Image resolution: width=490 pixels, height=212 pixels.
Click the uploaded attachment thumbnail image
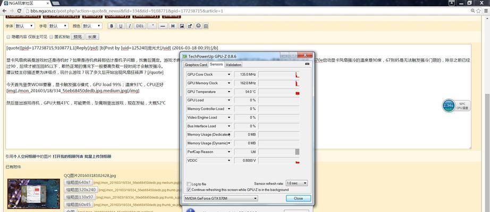tap(34, 193)
